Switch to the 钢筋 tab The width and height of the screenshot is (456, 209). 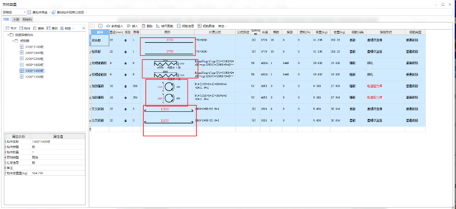(6, 19)
